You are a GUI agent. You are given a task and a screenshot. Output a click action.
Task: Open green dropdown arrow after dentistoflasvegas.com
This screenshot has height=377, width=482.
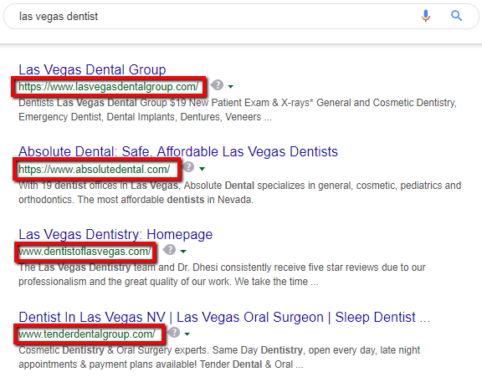pyautogui.click(x=183, y=252)
